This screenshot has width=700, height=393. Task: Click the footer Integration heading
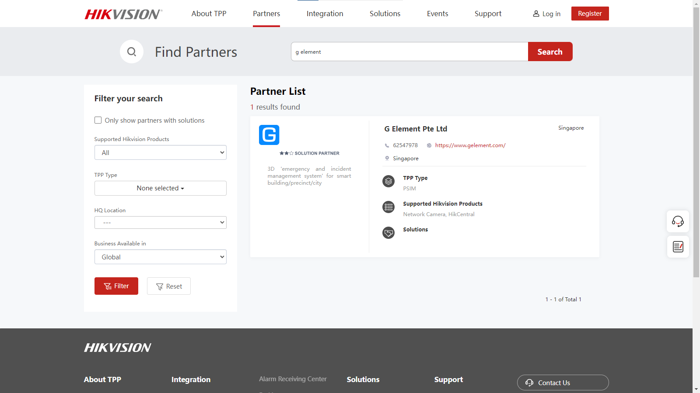point(191,379)
